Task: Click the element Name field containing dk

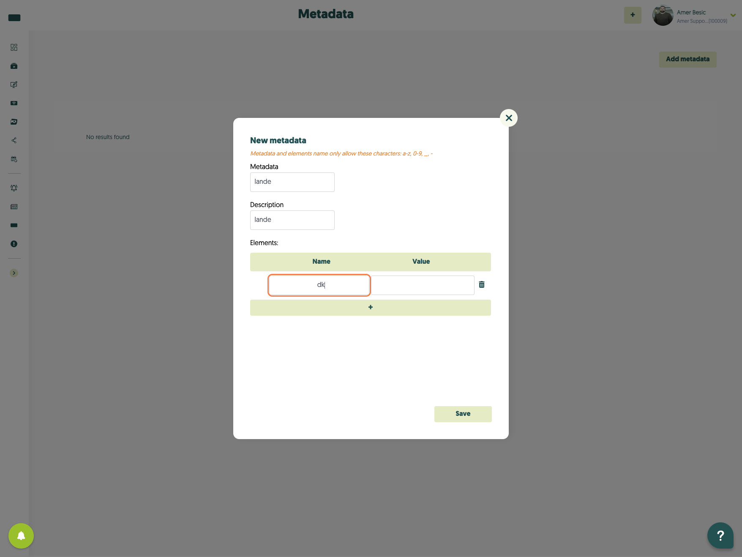Action: (x=319, y=285)
